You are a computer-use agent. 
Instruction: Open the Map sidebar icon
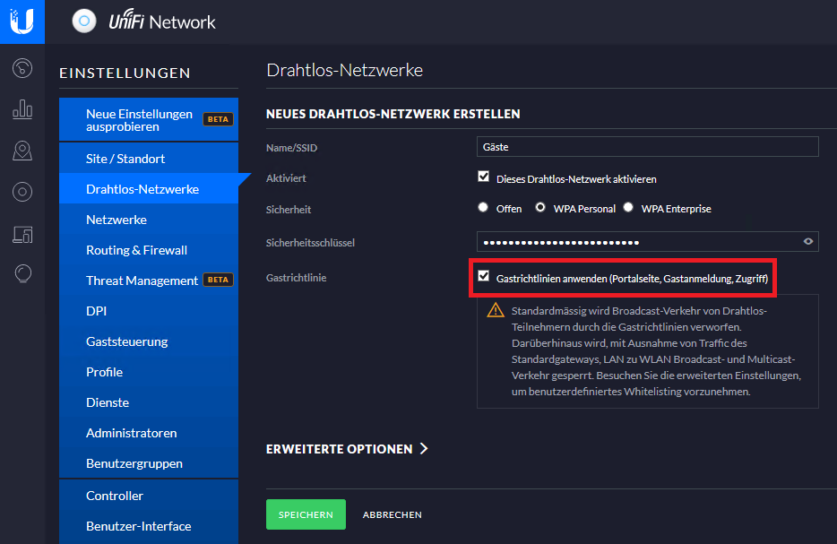(x=22, y=151)
